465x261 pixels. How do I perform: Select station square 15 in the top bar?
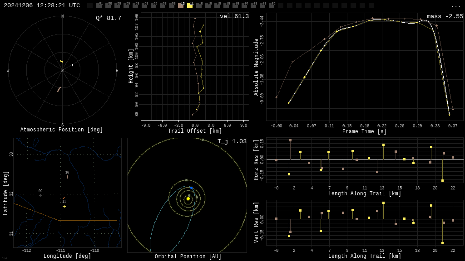point(226,5)
